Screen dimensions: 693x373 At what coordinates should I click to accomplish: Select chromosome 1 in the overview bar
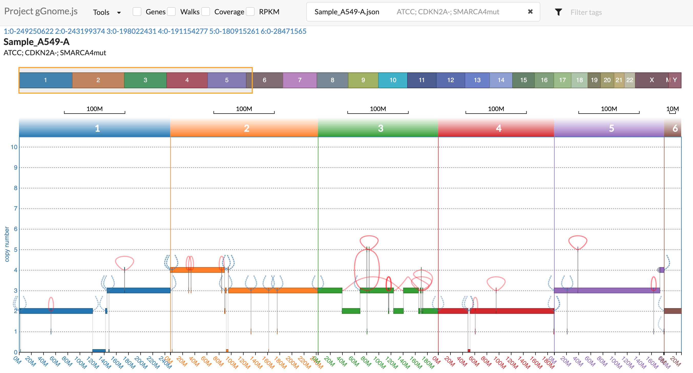point(46,80)
